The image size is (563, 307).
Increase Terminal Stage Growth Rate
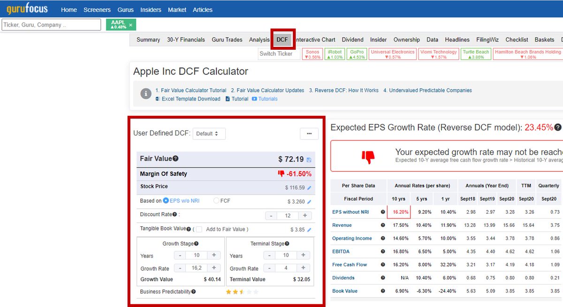304,269
